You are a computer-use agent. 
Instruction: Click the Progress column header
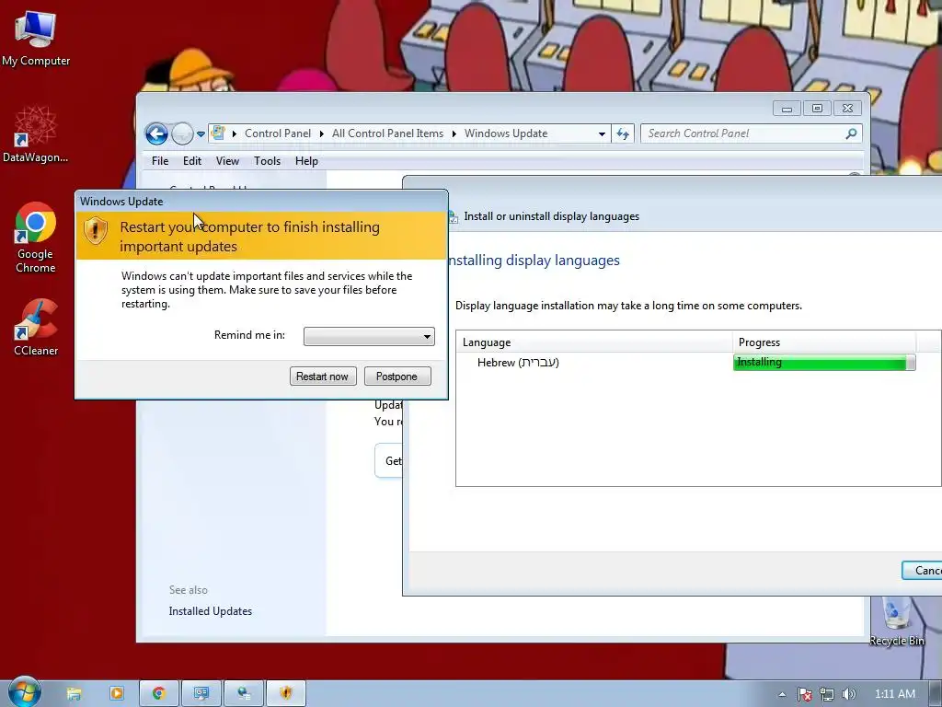(824, 342)
